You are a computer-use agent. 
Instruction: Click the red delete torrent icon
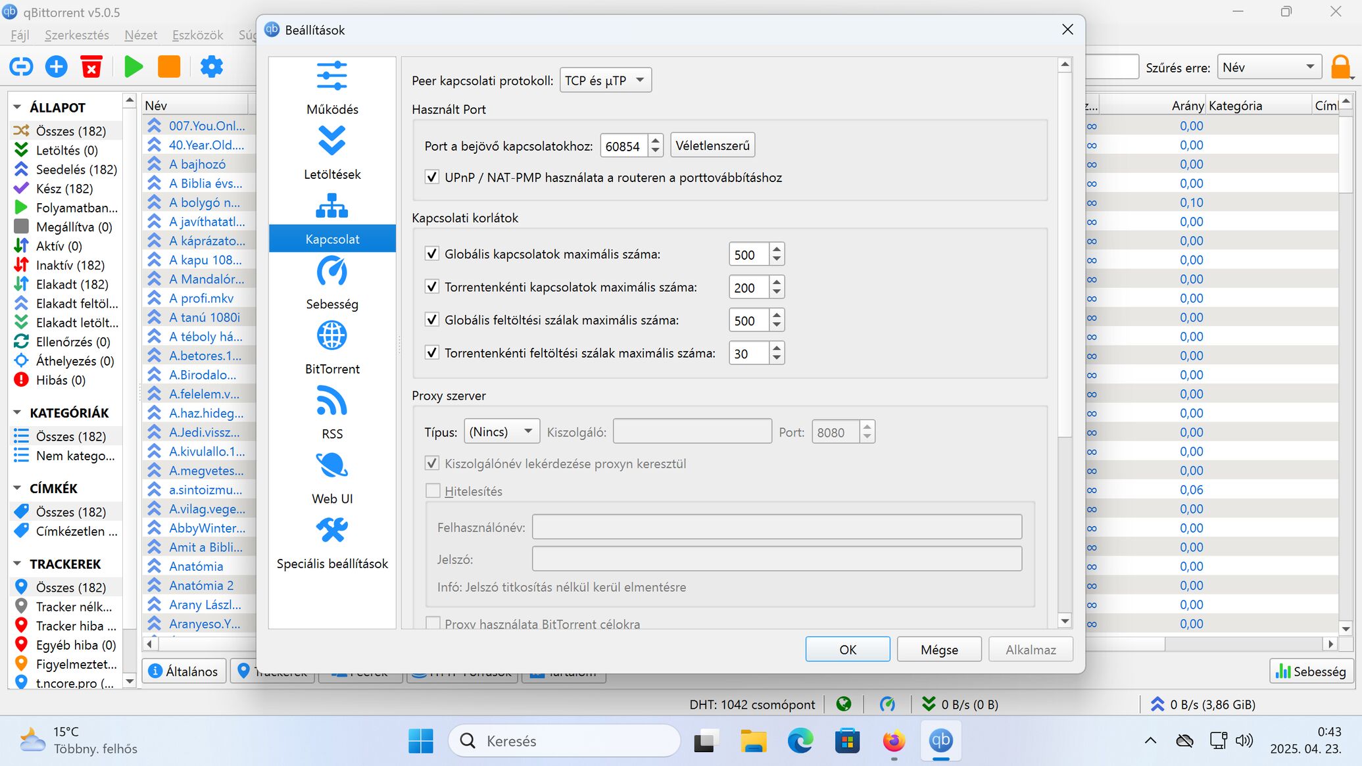(x=91, y=66)
